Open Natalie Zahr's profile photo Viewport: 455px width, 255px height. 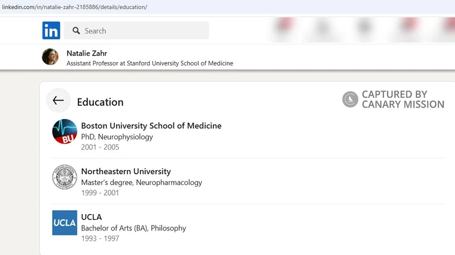click(50, 57)
